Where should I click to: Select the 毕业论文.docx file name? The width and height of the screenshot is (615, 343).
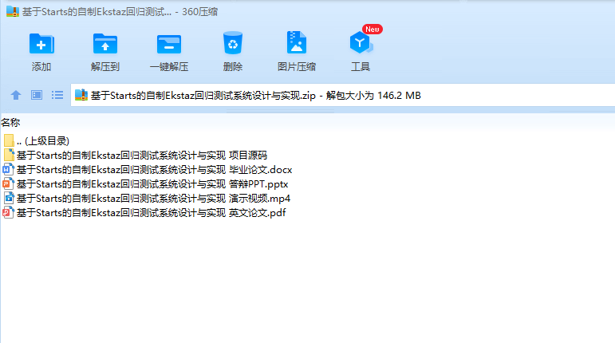point(154,170)
